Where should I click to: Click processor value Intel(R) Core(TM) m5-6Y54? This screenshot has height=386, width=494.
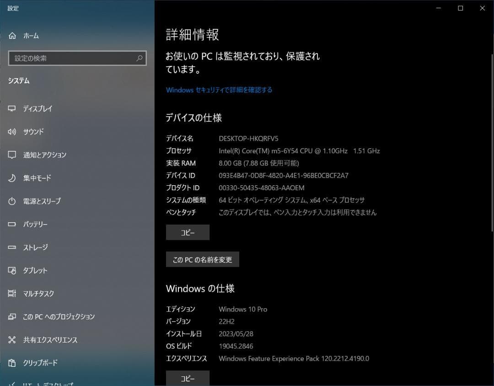coord(299,151)
